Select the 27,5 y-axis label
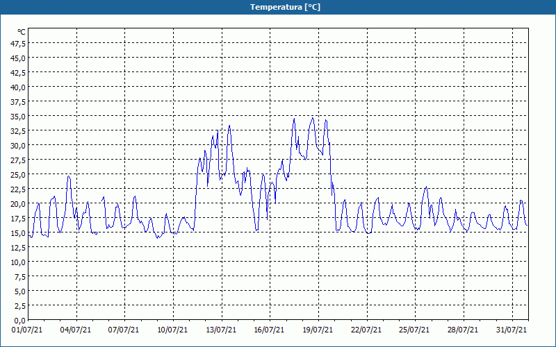 [19, 160]
